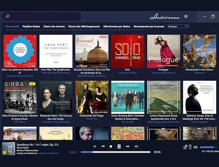Image resolution: width=219 pixels, height=167 pixels.
Task: Open the Monteverdi In San Marco cover
Action: click(200, 51)
